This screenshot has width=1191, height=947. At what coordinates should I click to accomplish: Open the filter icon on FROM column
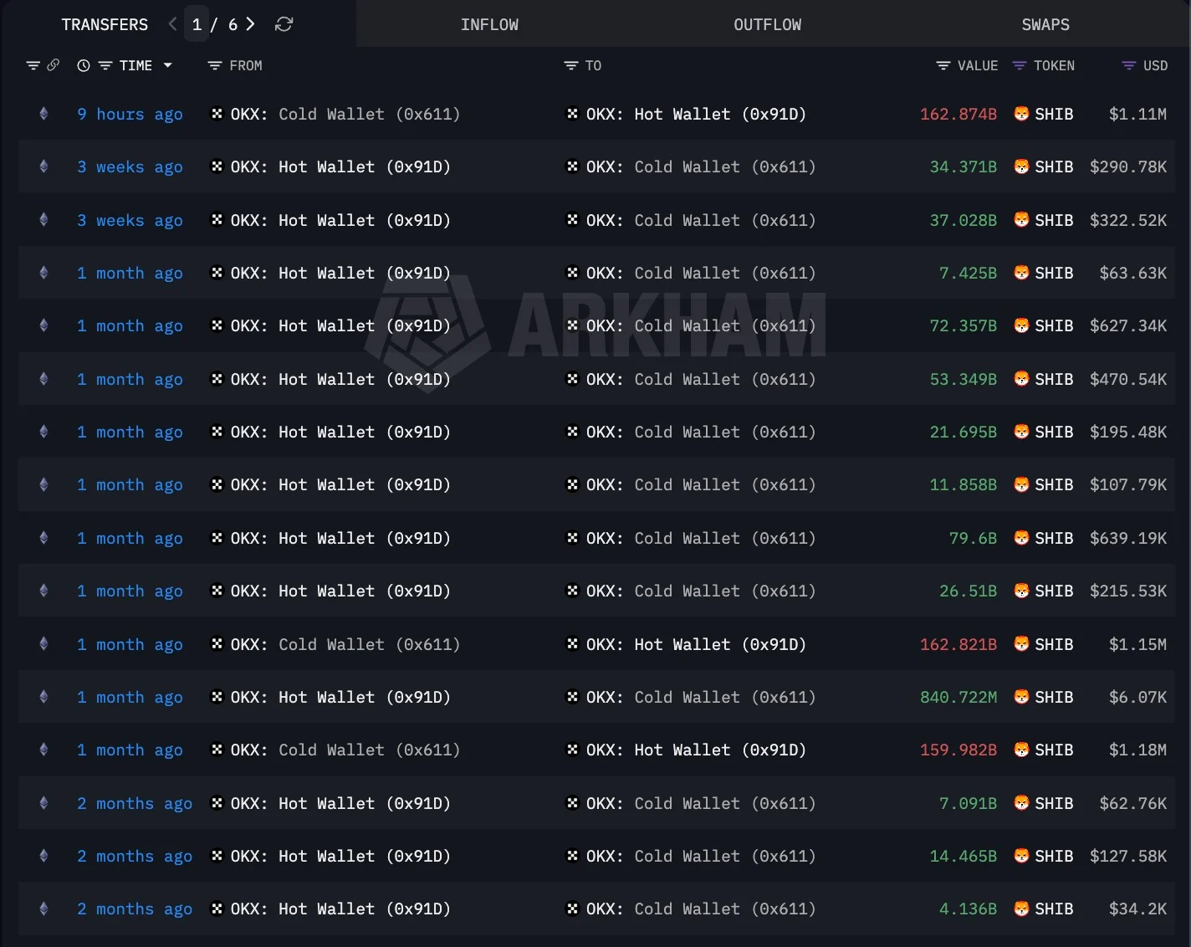tap(215, 65)
